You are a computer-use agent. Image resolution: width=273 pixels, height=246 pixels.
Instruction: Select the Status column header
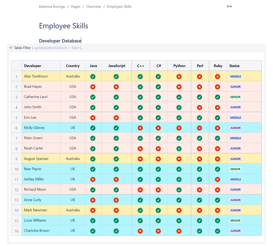coord(234,66)
